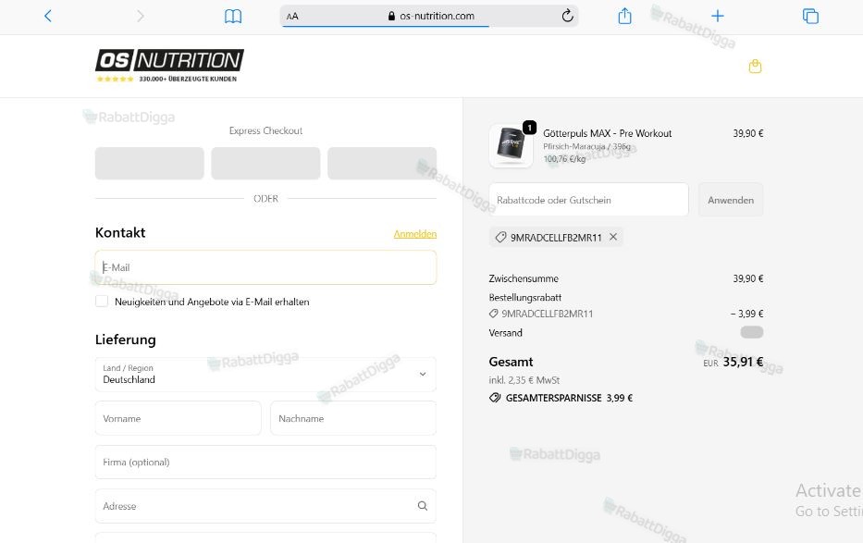Click the – 3,99 € discount amount
Image resolution: width=863 pixels, height=543 pixels.
[x=746, y=314]
